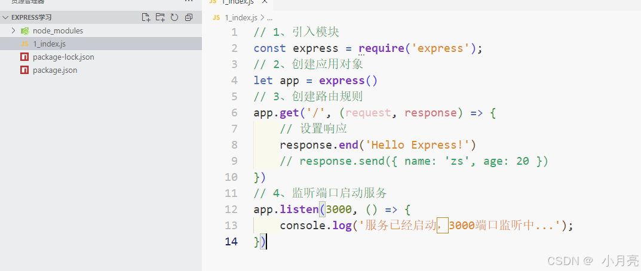Open package-lock.json file

coord(63,57)
